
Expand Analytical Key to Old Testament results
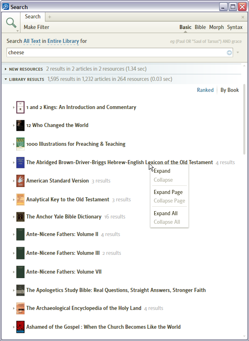click(14, 200)
